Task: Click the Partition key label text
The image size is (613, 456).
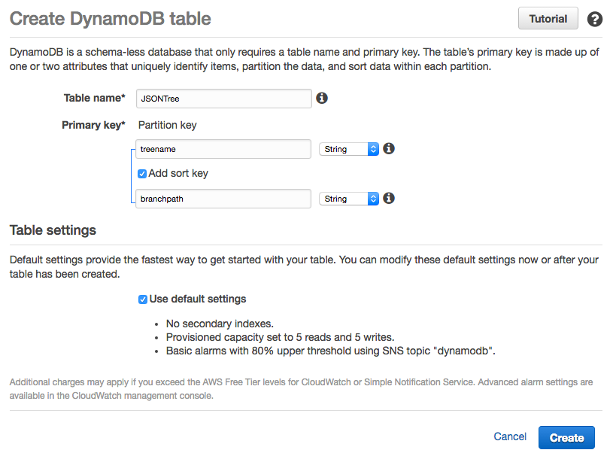Action: [x=167, y=125]
